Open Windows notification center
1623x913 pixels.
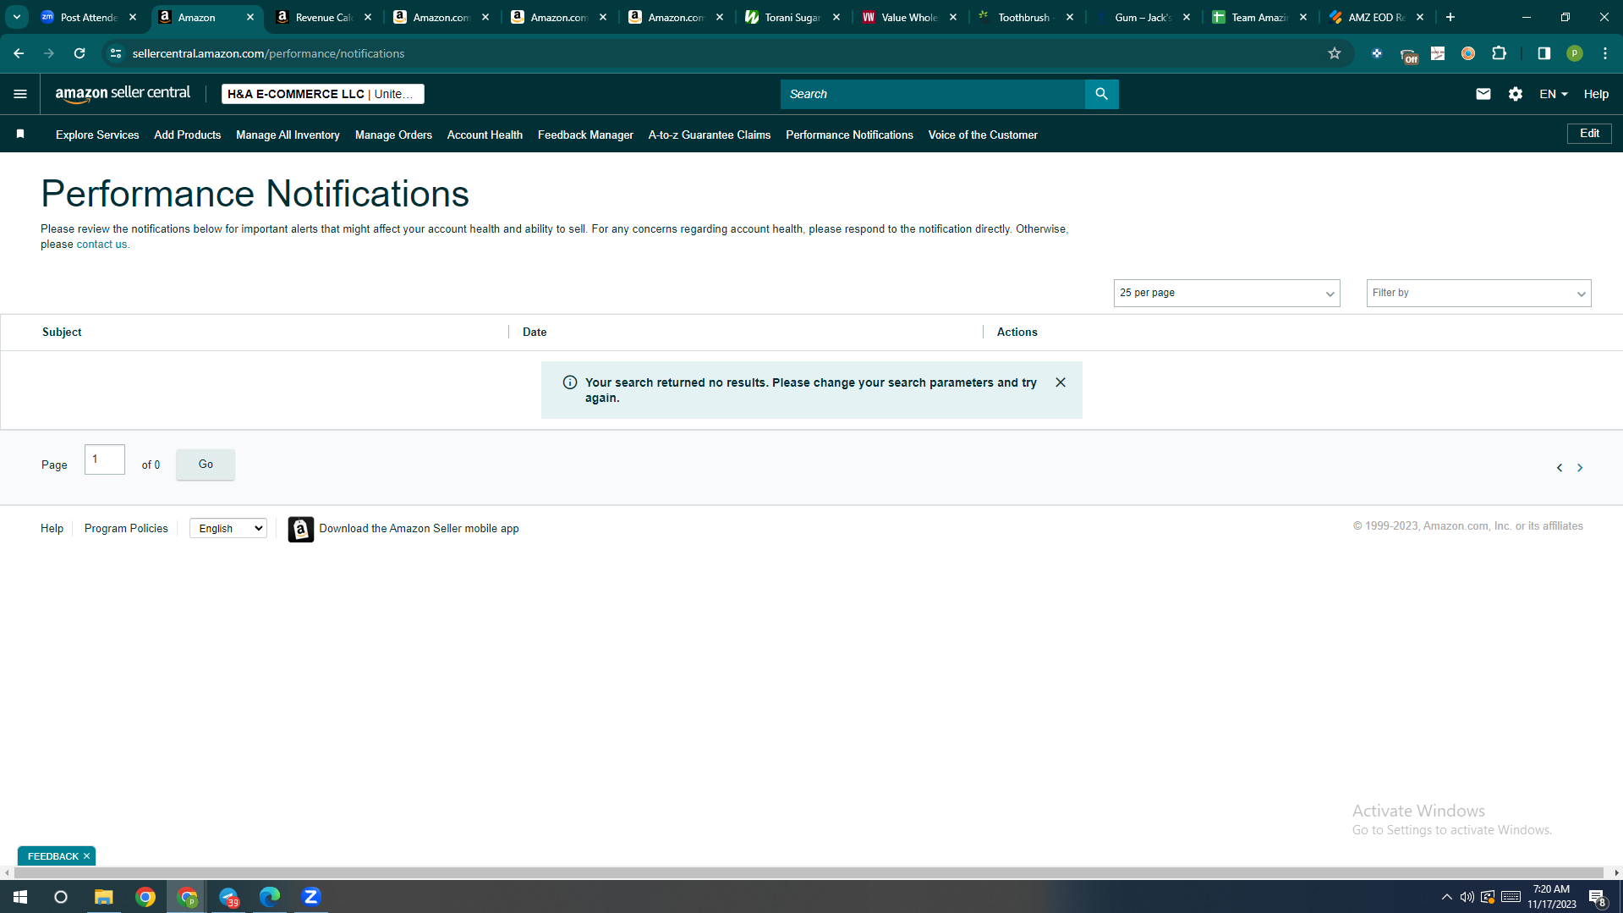click(1597, 897)
